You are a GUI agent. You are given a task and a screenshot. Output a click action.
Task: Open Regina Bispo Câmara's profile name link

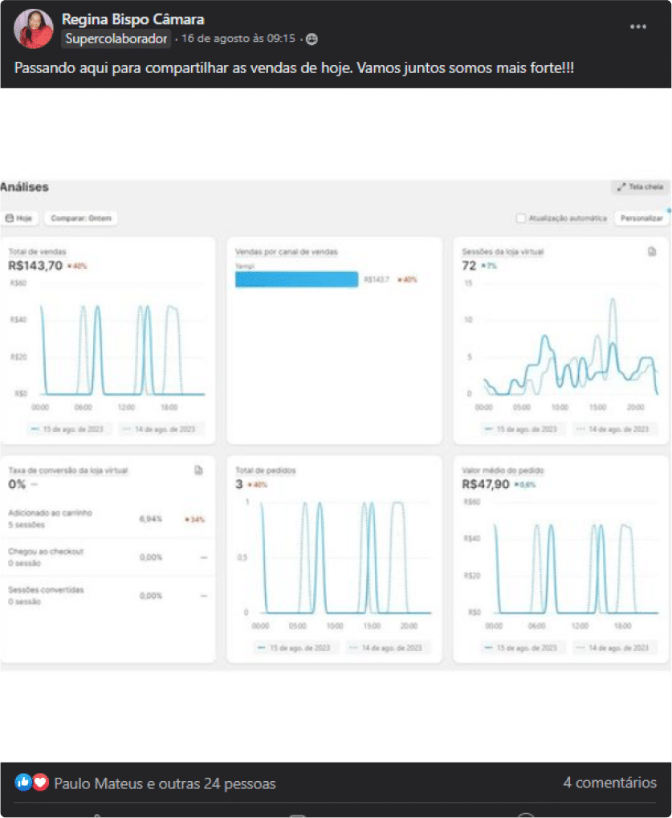point(132,19)
